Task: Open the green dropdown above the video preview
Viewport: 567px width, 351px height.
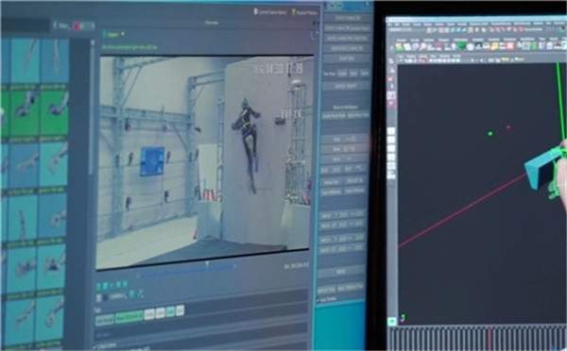Action: pos(114,35)
